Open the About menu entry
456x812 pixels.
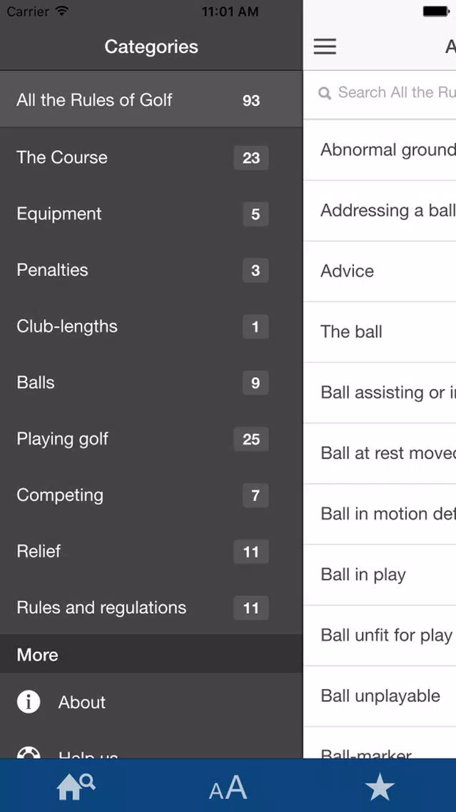point(82,702)
